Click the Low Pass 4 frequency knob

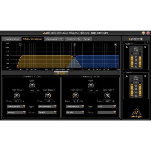107,96
